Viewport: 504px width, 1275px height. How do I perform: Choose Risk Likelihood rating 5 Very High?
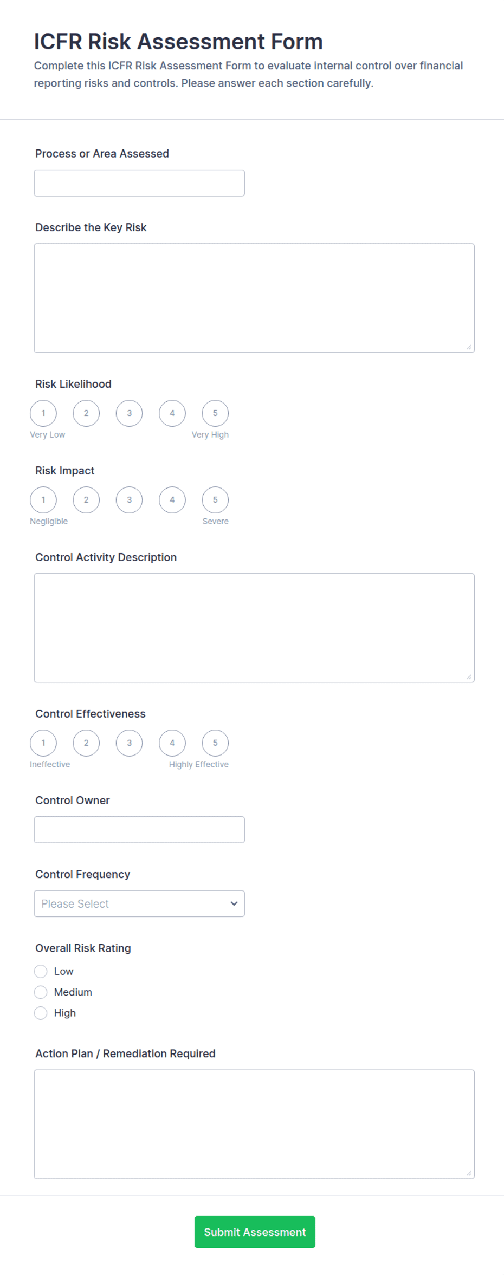[215, 413]
